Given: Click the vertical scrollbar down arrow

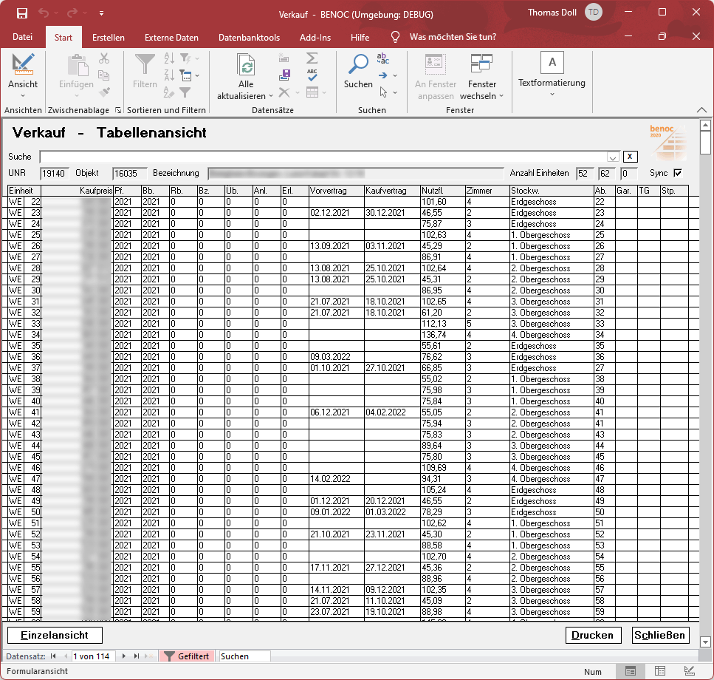Looking at the screenshot, I should point(705,642).
